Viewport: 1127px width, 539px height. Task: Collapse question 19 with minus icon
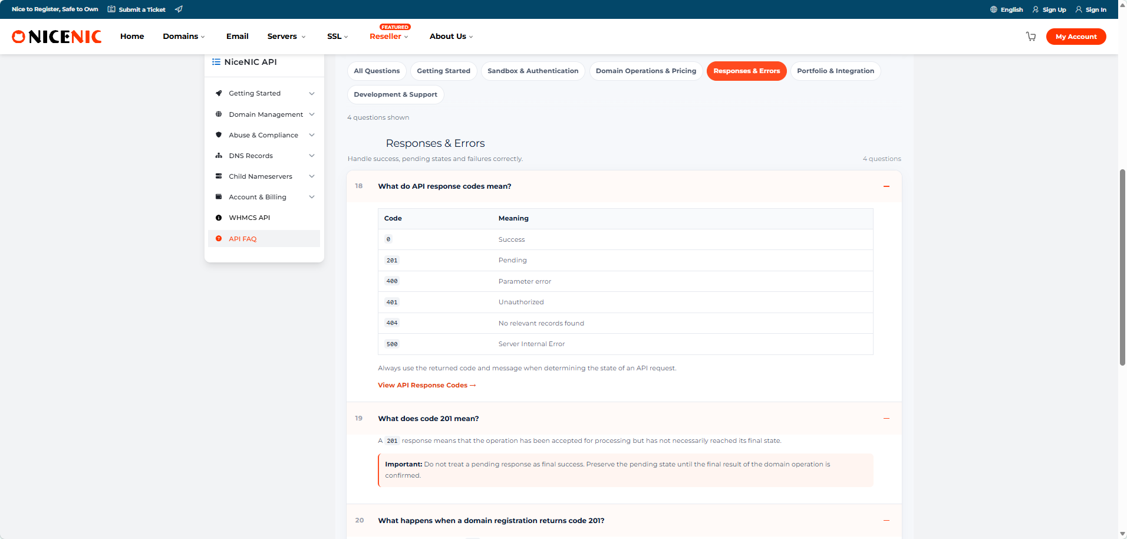[886, 418]
